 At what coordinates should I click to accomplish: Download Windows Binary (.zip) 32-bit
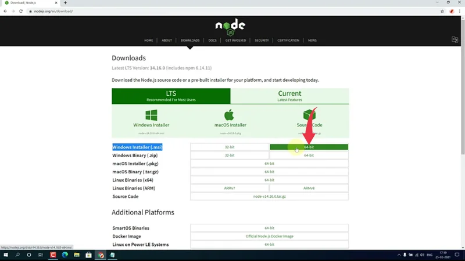tap(230, 155)
